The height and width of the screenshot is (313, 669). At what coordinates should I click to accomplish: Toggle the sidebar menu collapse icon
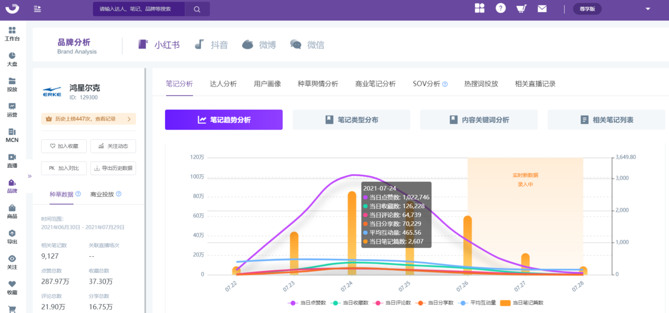tap(37, 9)
